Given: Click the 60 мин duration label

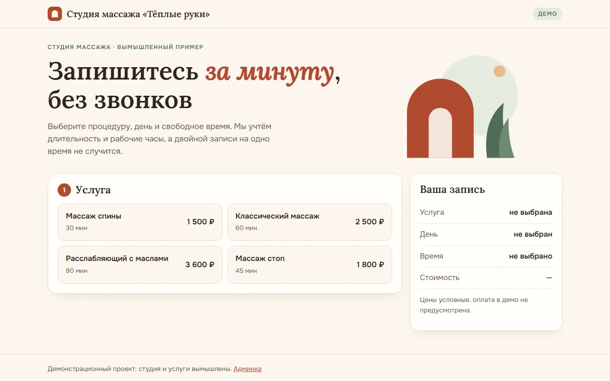Looking at the screenshot, I should [246, 228].
